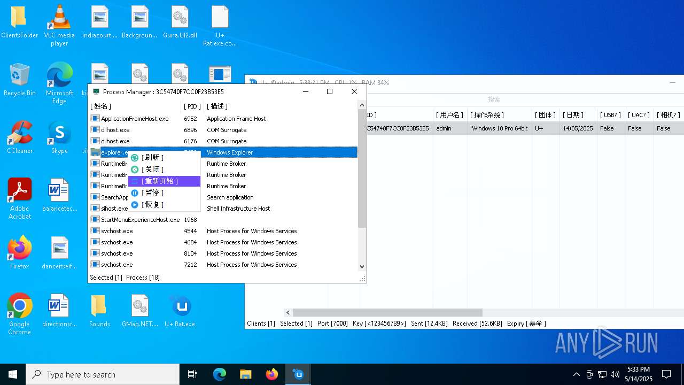The image size is (684, 385).
Task: Open Microsoft Edge from the taskbar
Action: pyautogui.click(x=220, y=374)
